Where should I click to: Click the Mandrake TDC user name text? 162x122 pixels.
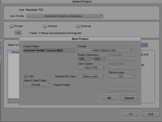coord(35,10)
